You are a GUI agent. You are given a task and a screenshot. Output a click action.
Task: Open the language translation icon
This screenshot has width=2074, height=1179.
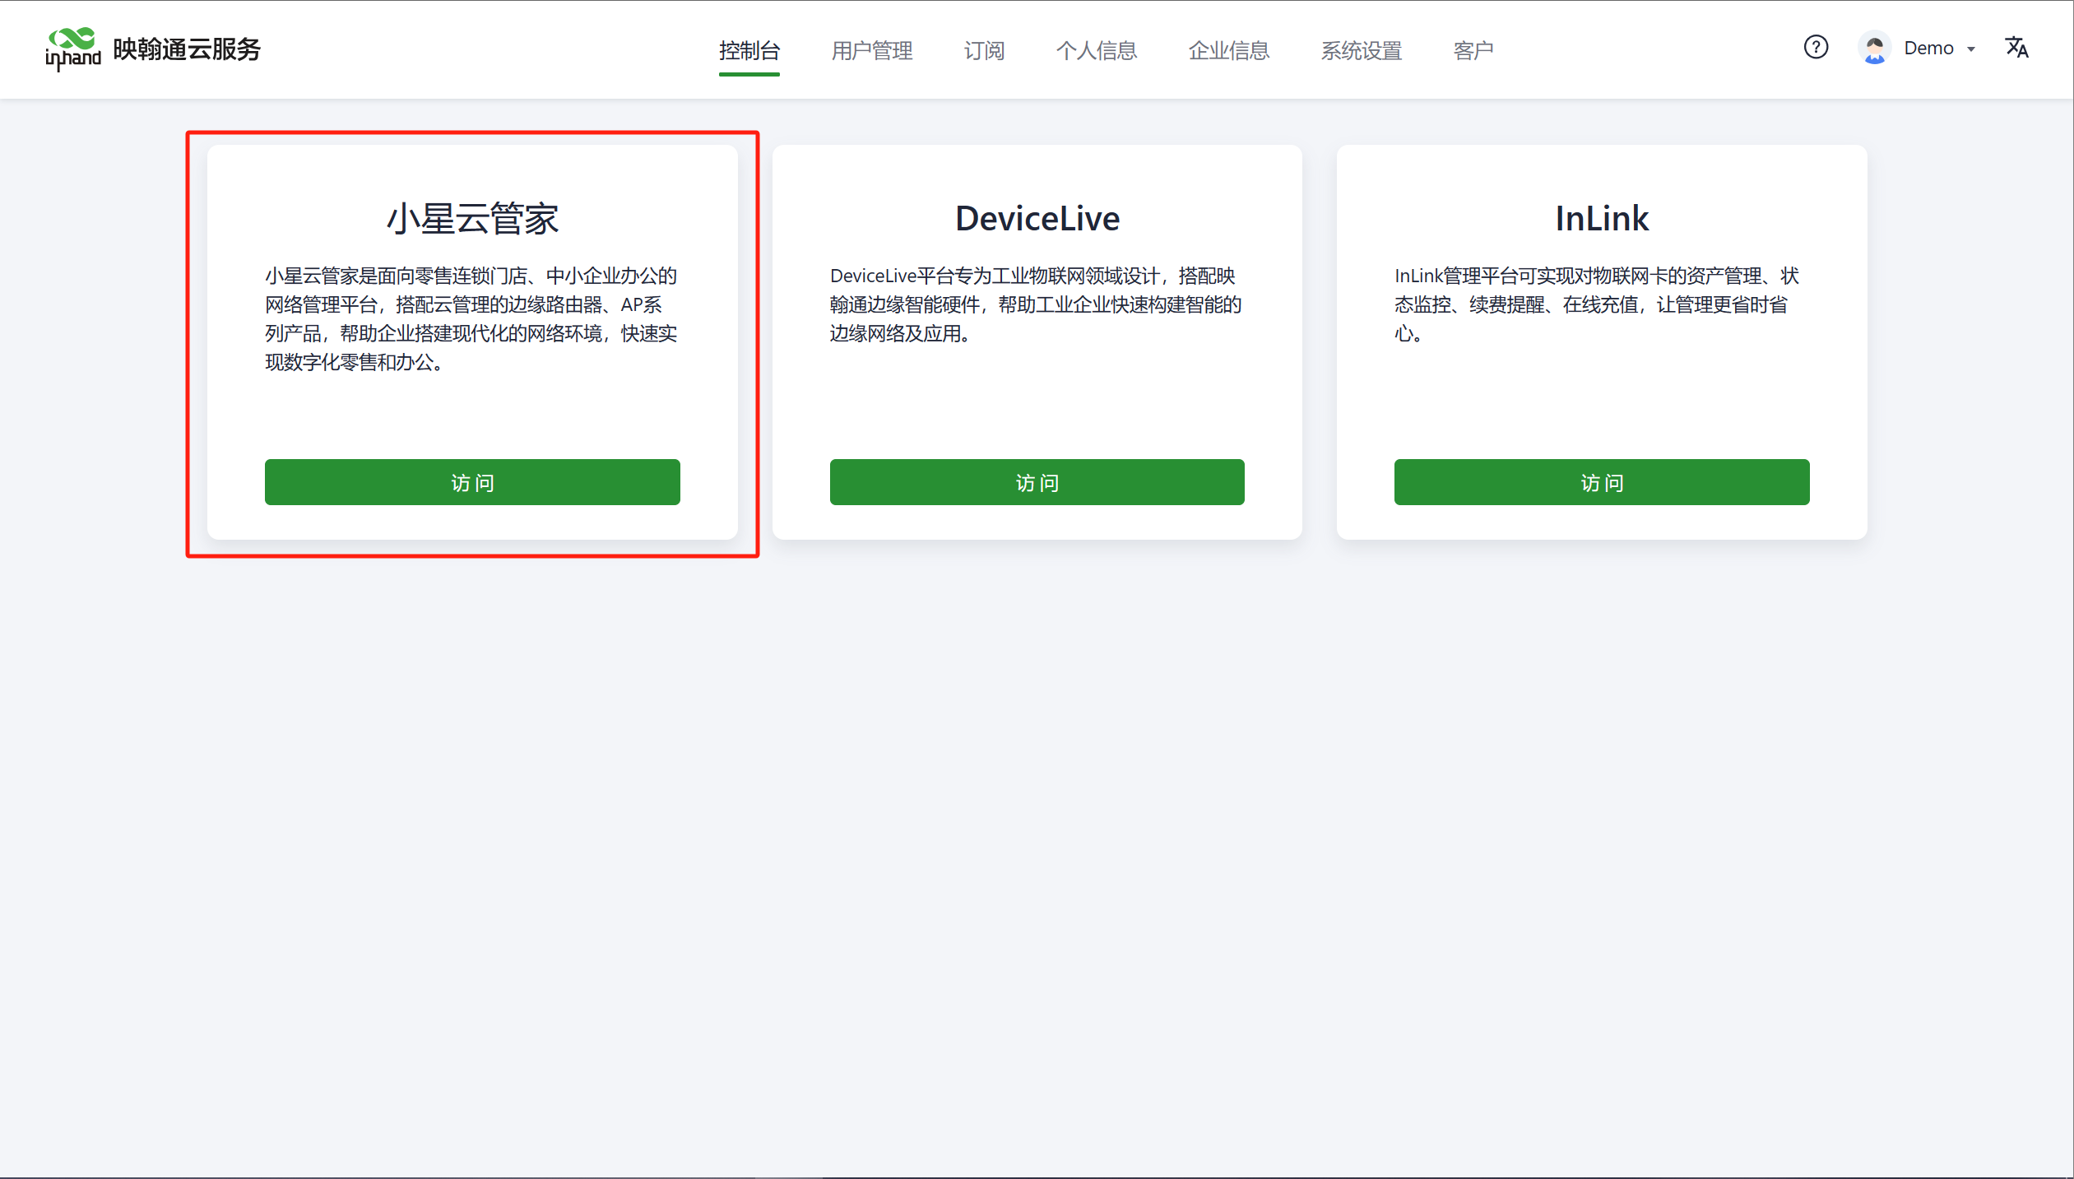[x=2016, y=48]
